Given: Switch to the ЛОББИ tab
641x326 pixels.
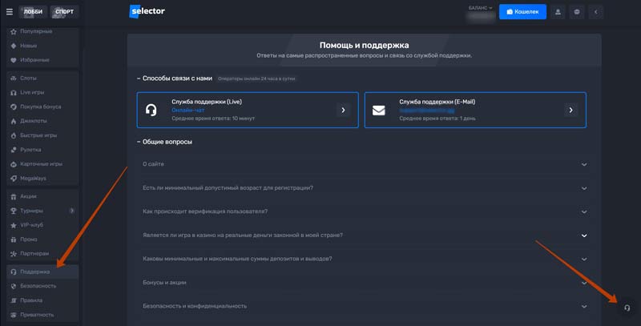Looking at the screenshot, I should click(x=33, y=12).
